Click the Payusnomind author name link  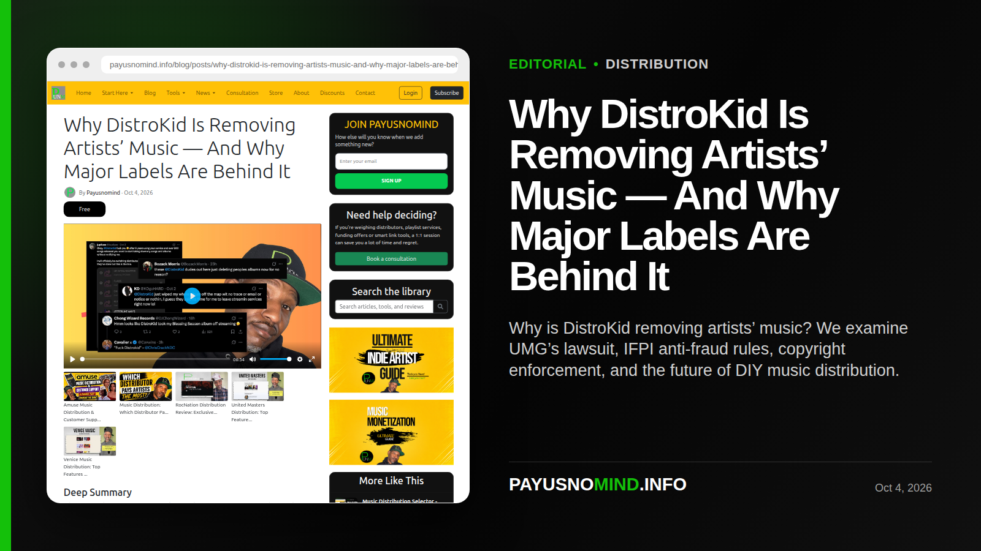pos(103,193)
